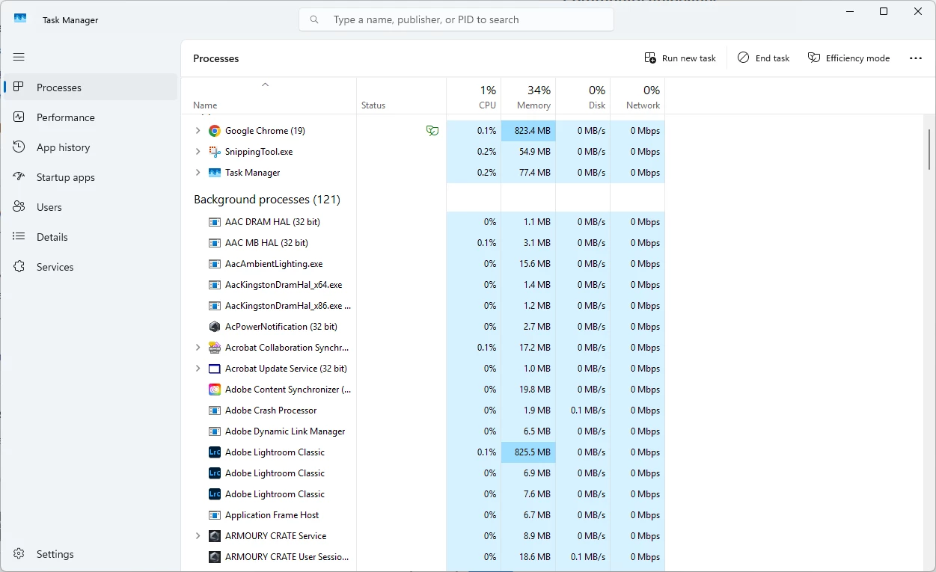Expand the Google Chrome (19) process group
This screenshot has width=936, height=572.
[x=198, y=131]
